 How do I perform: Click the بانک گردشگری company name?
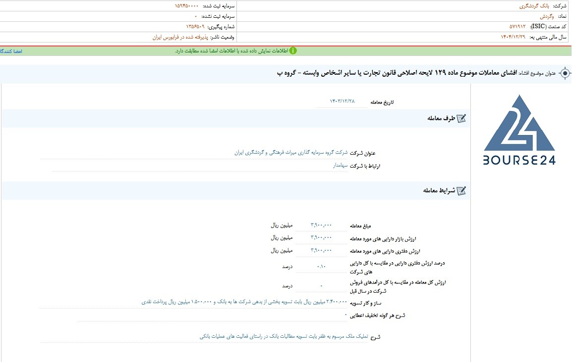[534, 6]
